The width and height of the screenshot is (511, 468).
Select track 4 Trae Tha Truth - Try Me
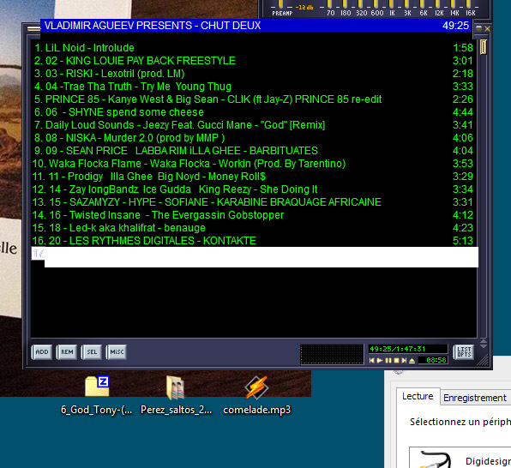[254, 87]
